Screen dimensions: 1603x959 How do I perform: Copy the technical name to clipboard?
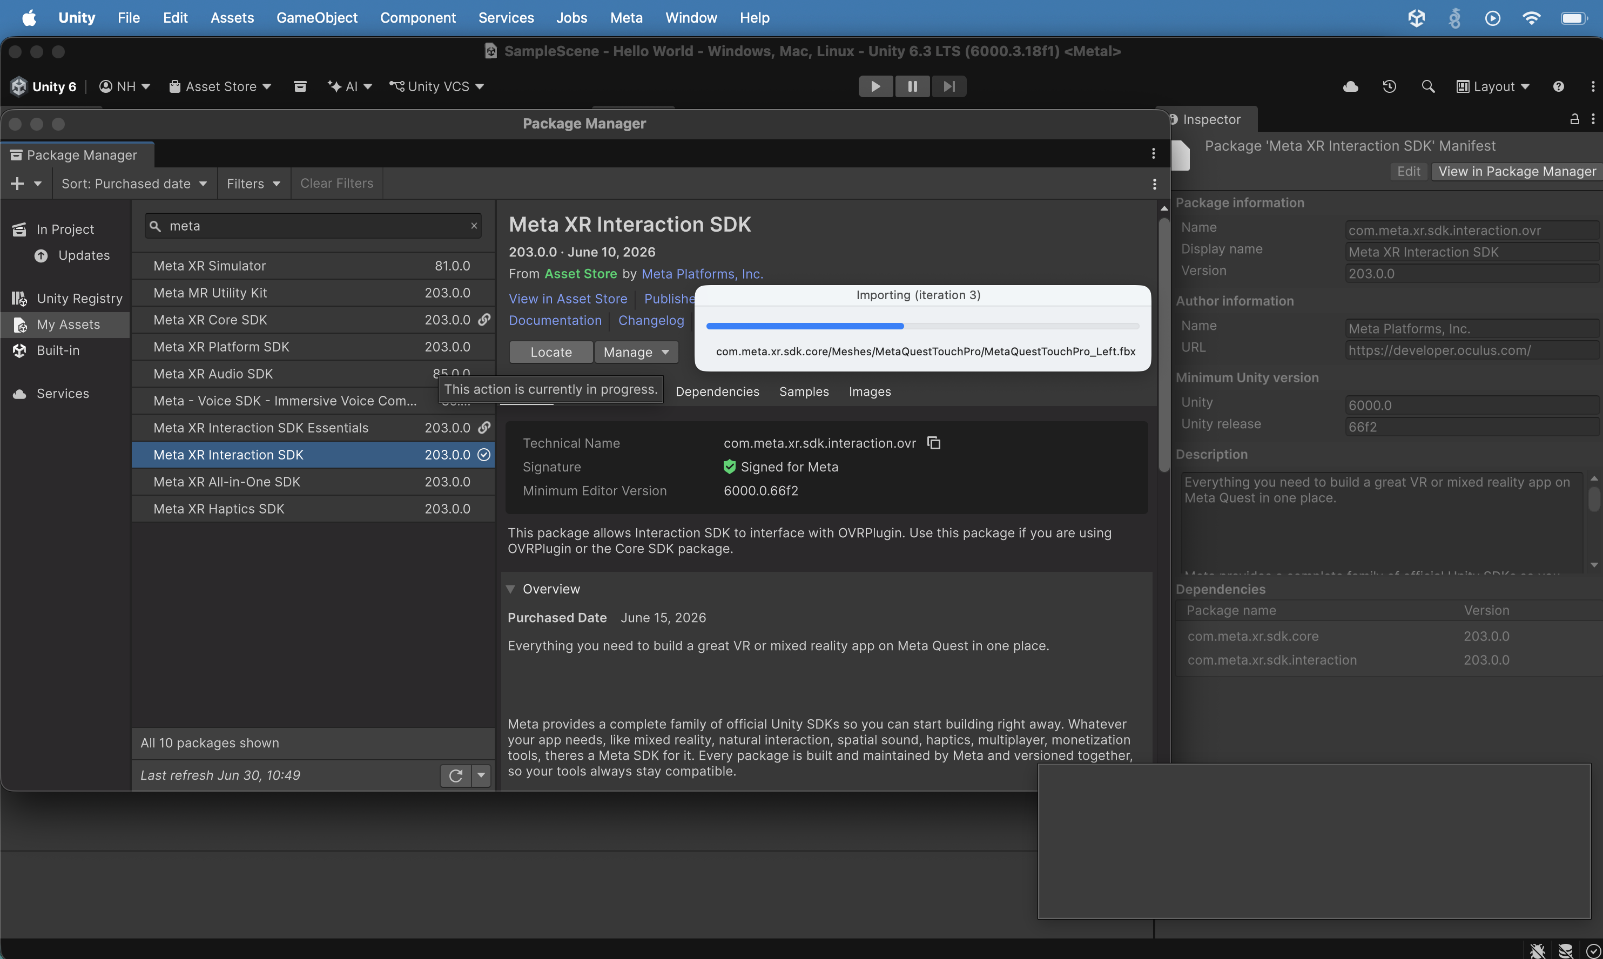coord(934,443)
